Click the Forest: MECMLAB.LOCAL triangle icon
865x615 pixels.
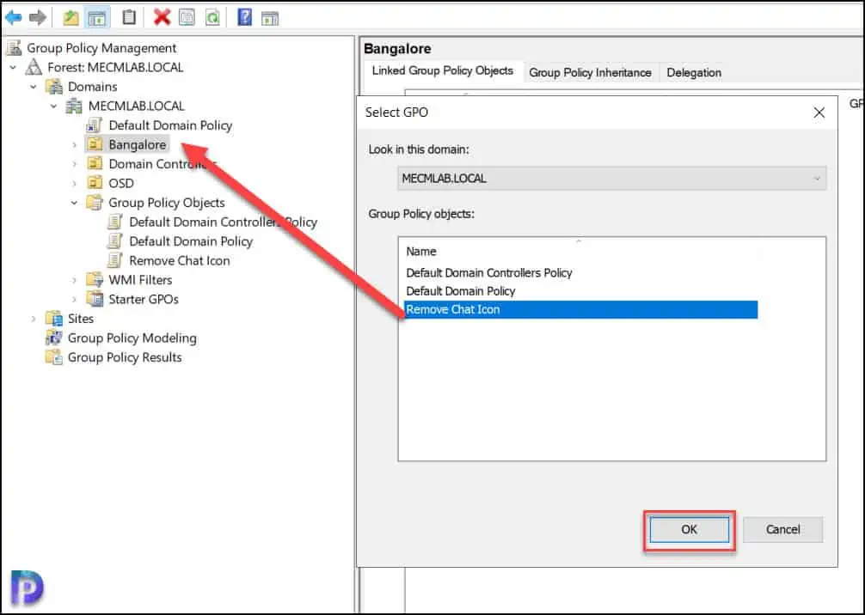tap(34, 67)
